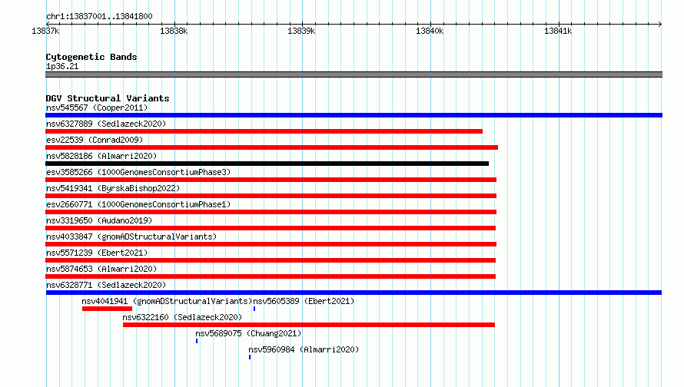Click the black bar of nsv5828186
The image size is (684, 387).
[x=267, y=164]
